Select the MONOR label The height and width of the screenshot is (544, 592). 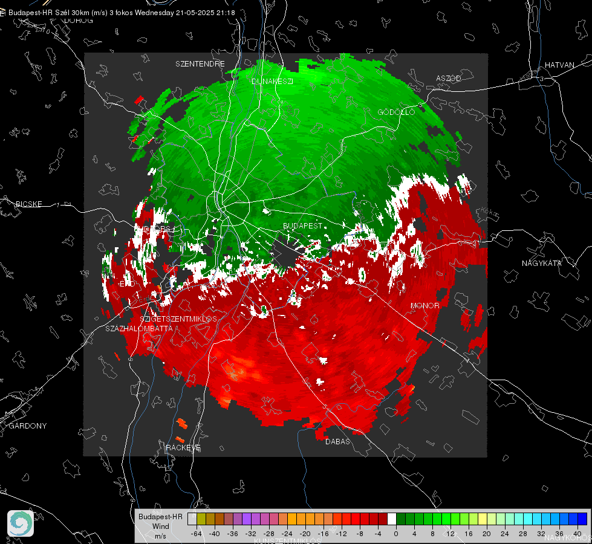424,305
